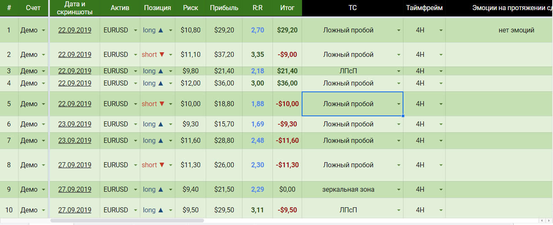The height and width of the screenshot is (225, 553).
Task: Select the Риск column header
Action: [191, 8]
